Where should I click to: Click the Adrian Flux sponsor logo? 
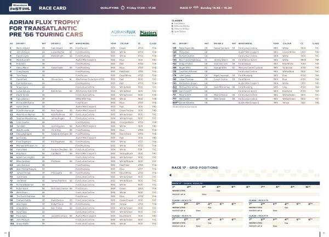(x=123, y=33)
